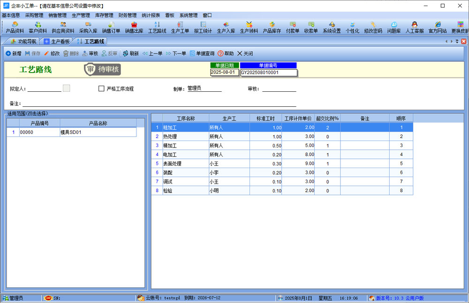Image resolution: width=469 pixels, height=303 pixels.
Task: Open the 采购管理 menu
Action: coord(34,15)
